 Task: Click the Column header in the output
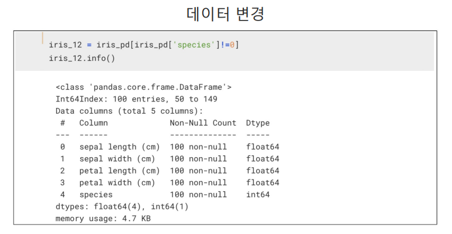click(94, 123)
